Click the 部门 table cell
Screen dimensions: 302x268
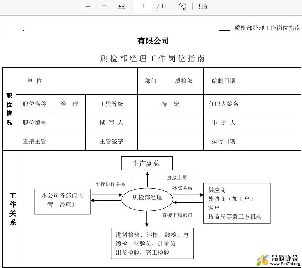pyautogui.click(x=150, y=81)
